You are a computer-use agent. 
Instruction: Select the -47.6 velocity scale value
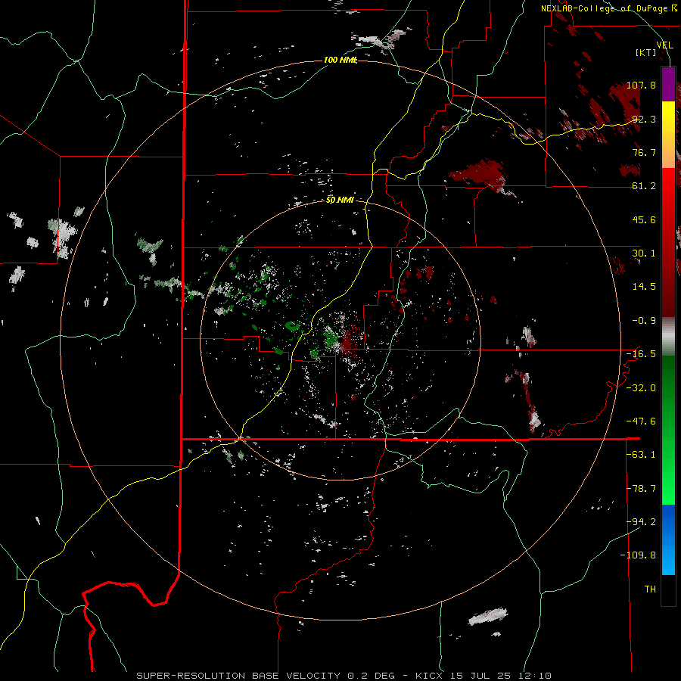pyautogui.click(x=641, y=421)
